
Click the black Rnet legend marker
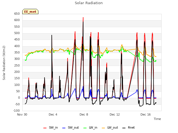(124, 128)
